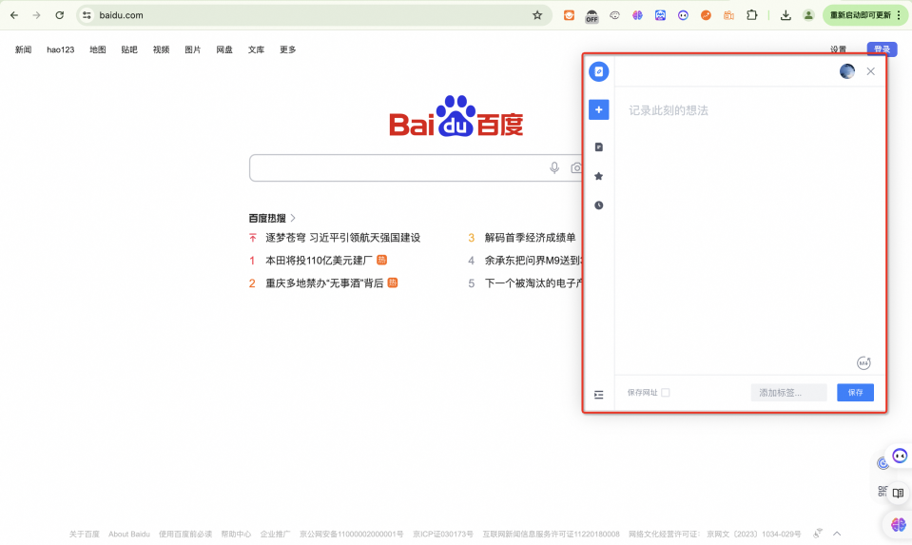Open hot search 逐梦苍穹 习近平引领航天强国建设
This screenshot has height=545, width=912.
tap(342, 238)
